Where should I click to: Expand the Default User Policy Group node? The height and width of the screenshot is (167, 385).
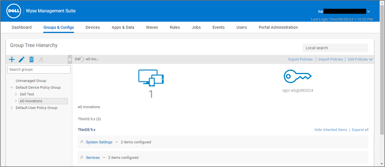[12, 108]
